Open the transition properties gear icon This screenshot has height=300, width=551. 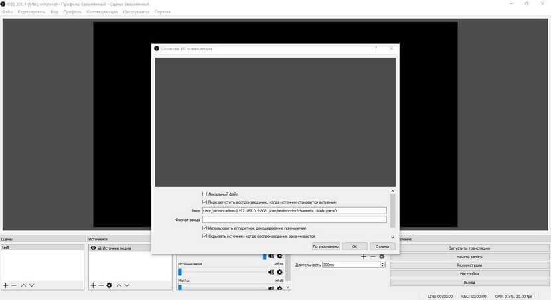coord(382,256)
